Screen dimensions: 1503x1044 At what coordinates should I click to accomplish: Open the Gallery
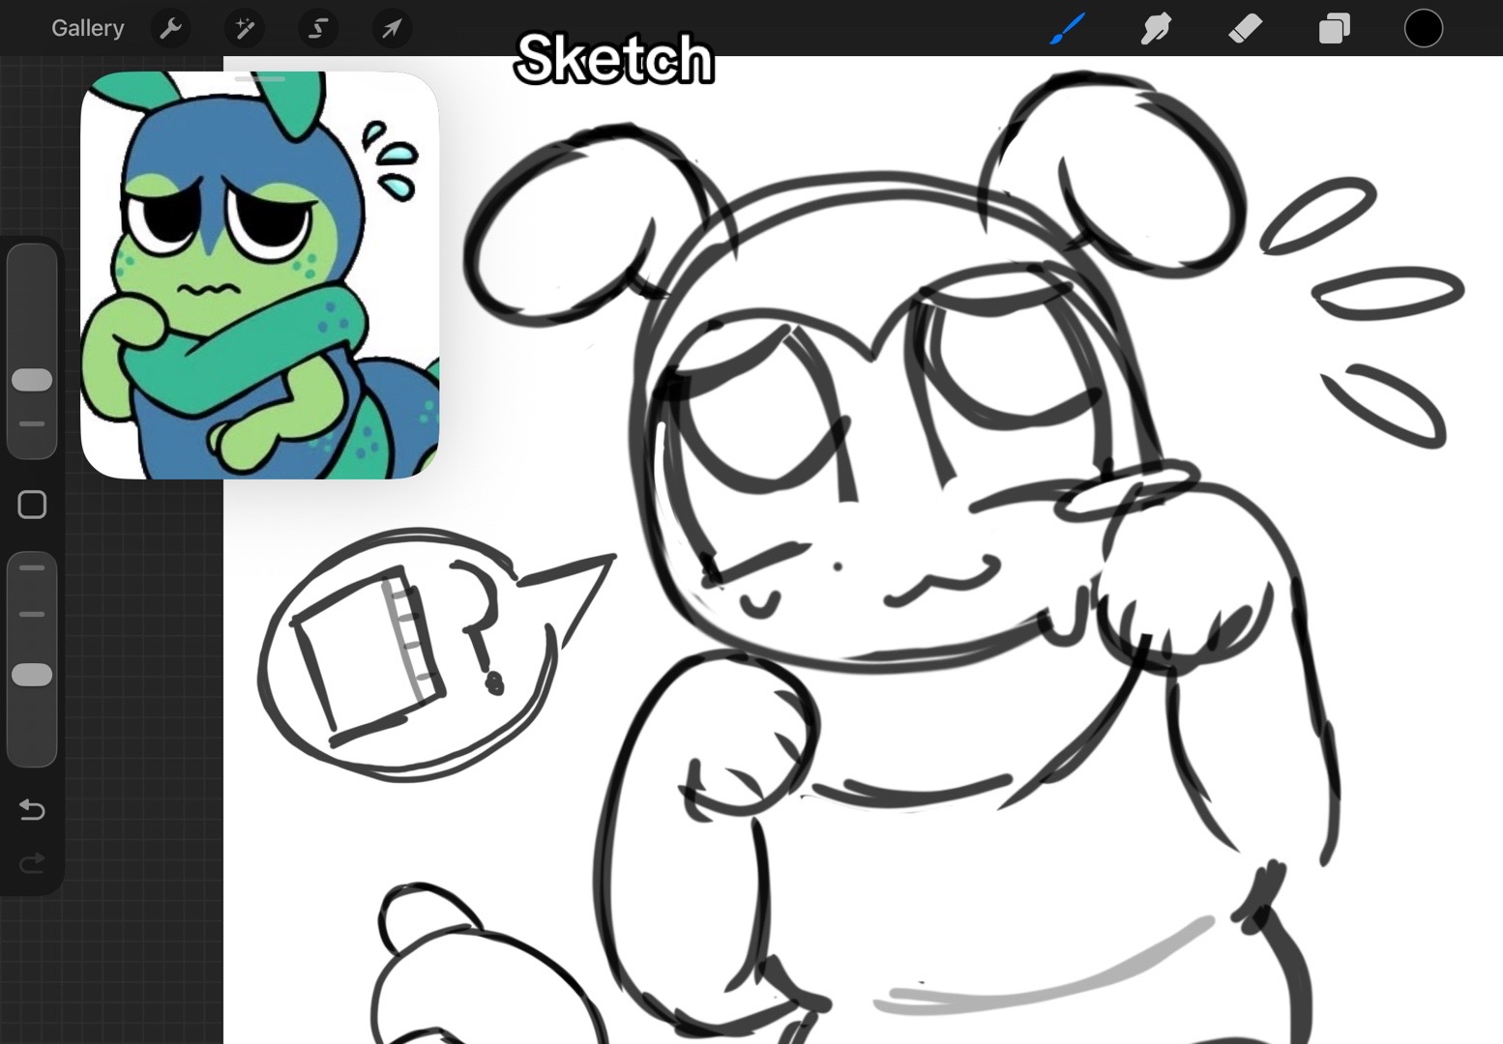click(87, 28)
